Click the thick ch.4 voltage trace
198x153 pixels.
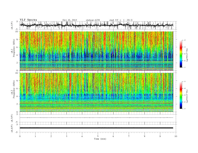96,128
